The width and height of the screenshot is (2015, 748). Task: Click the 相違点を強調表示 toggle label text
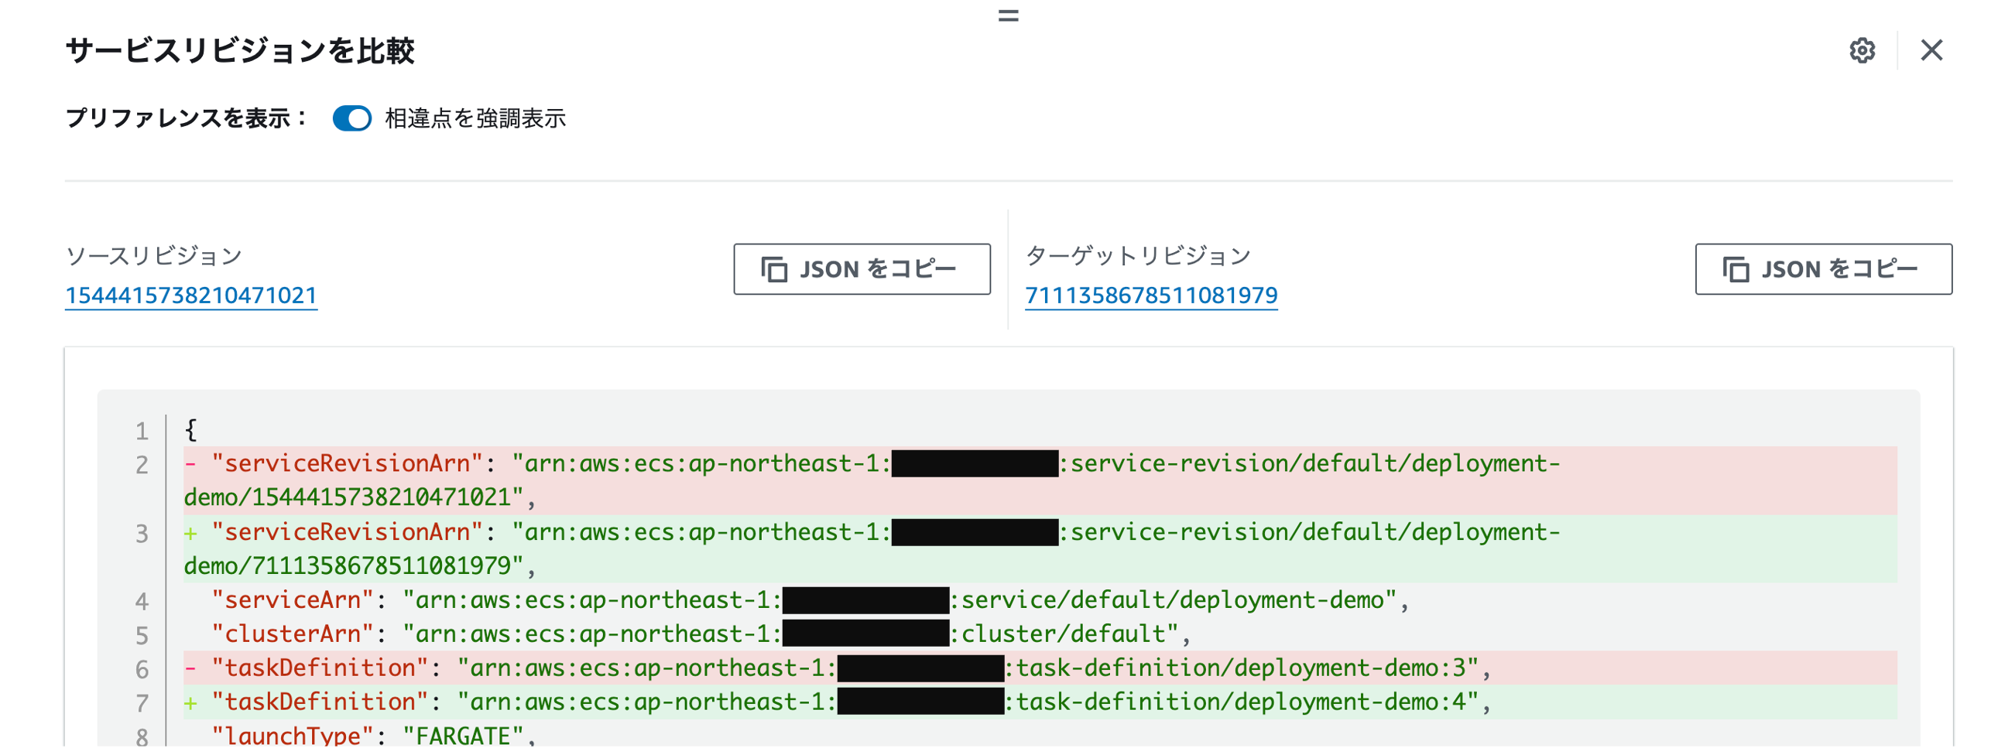pos(475,119)
